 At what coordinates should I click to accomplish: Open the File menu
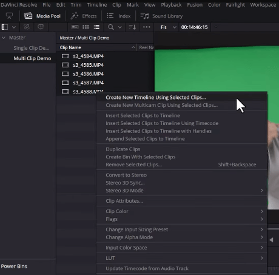pyautogui.click(x=47, y=5)
